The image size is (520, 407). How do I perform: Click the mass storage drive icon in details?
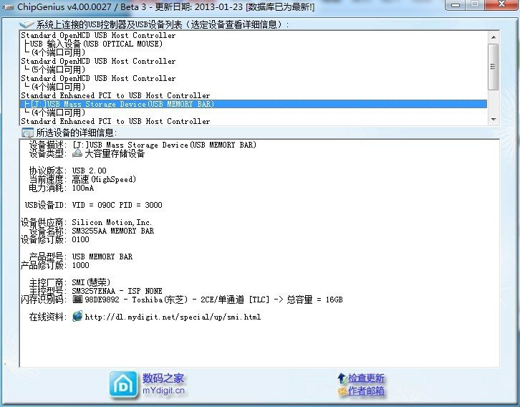[x=77, y=153]
